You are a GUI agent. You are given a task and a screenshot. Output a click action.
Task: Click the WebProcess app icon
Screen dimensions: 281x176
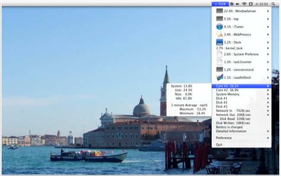coord(219,35)
